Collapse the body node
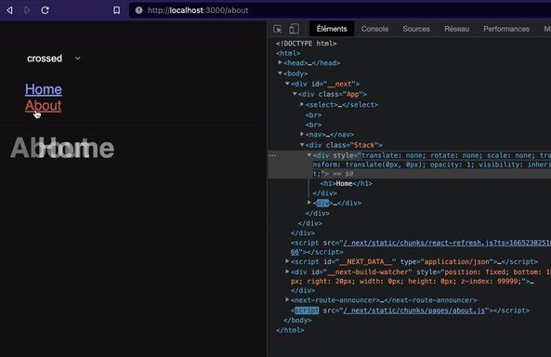This screenshot has height=357, width=551. pos(280,73)
